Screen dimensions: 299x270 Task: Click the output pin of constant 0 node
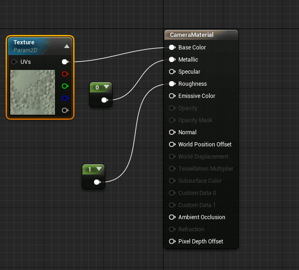(x=105, y=100)
